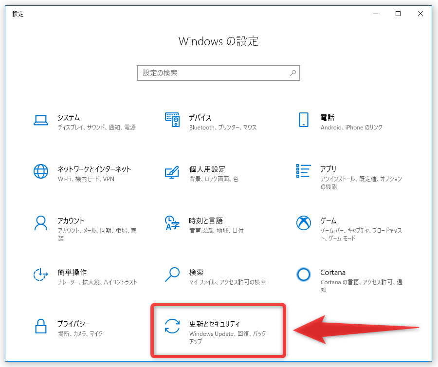Click 'Bluetooth、プリンター、マウス' description

coord(223,128)
